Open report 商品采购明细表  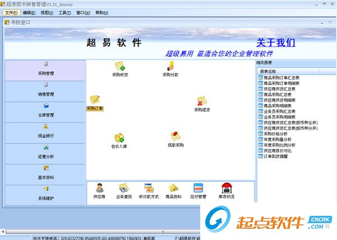[x=275, y=106]
